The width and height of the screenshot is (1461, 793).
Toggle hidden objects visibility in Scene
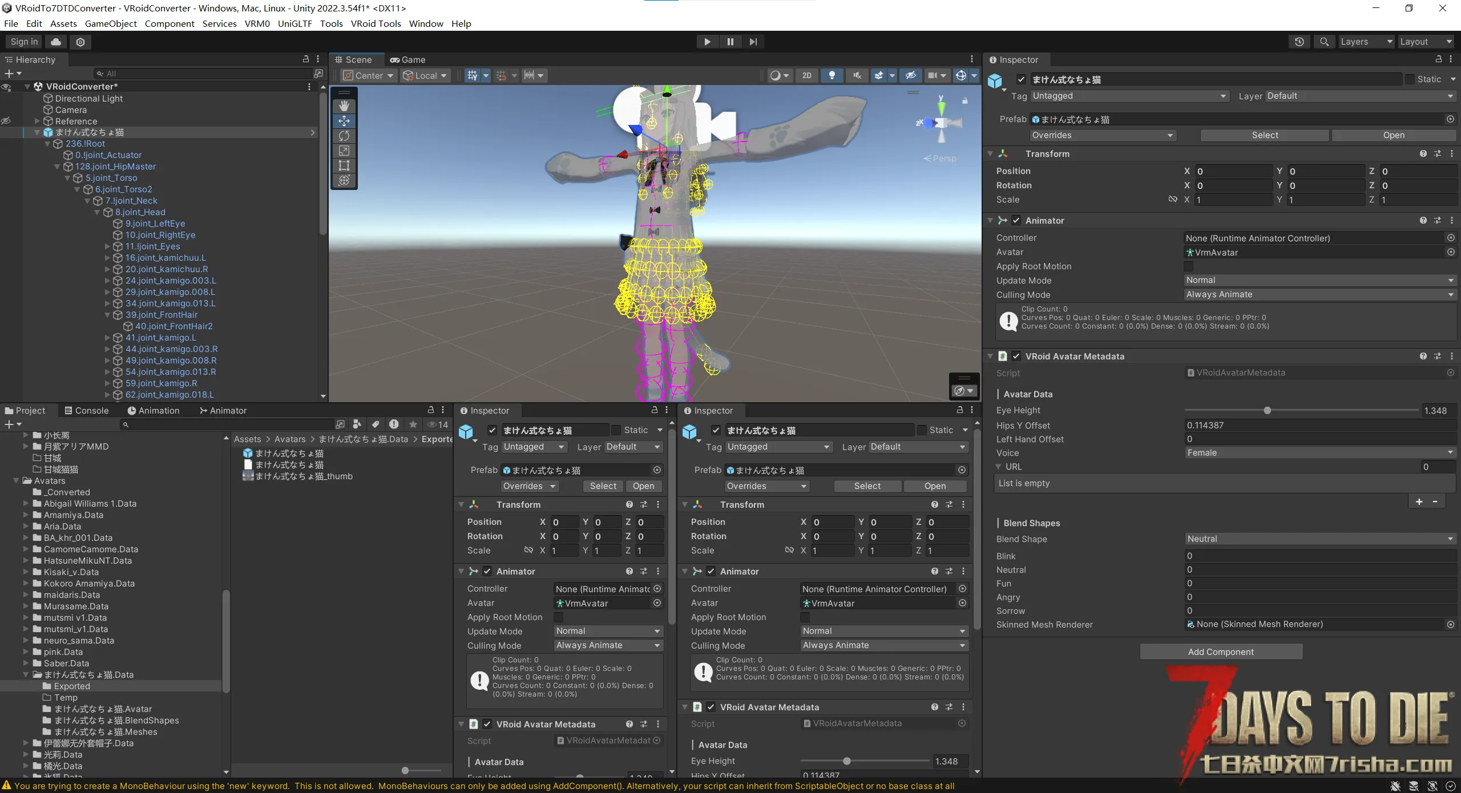point(911,75)
